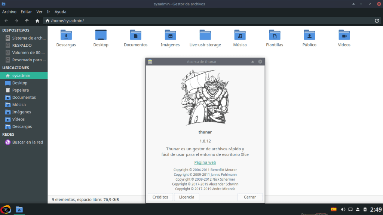Click the Licencia button
The width and height of the screenshot is (383, 215).
pyautogui.click(x=187, y=197)
